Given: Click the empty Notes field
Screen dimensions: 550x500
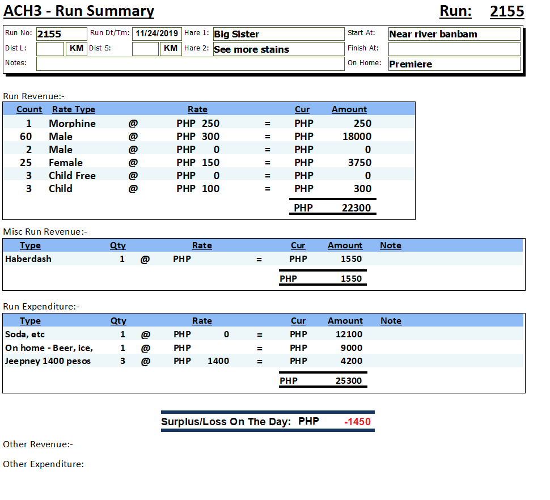Looking at the screenshot, I should point(190,63).
